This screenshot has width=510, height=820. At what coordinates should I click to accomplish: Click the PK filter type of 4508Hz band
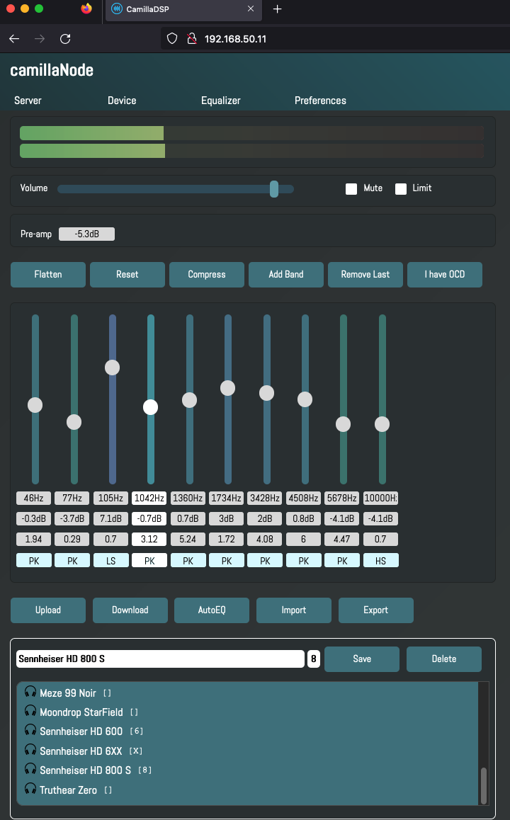[303, 561]
